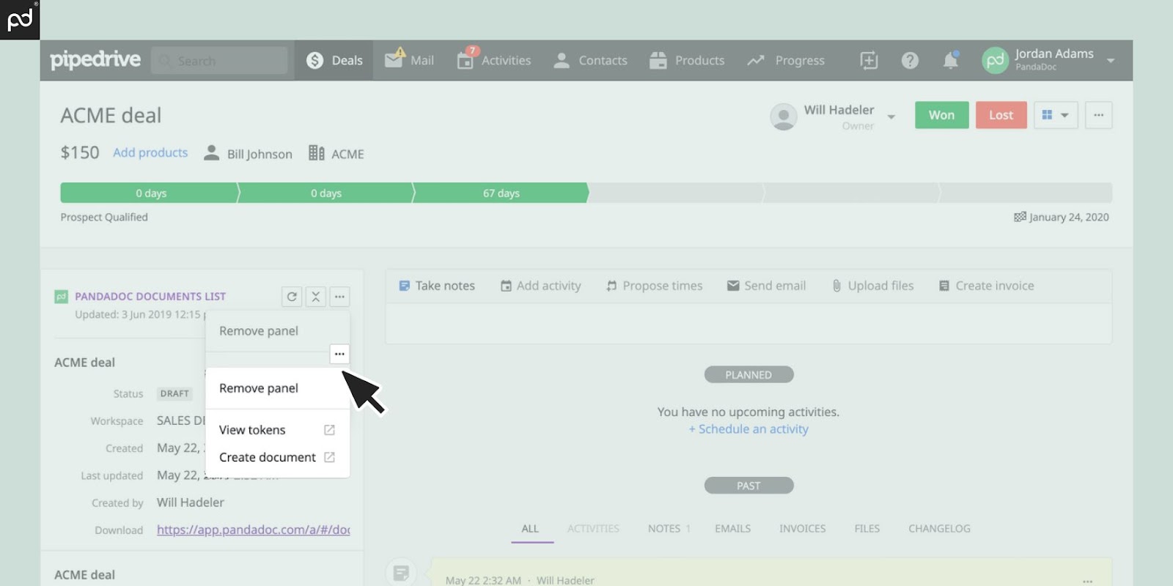Image resolution: width=1173 pixels, height=586 pixels.
Task: Click the Jordan Adams account avatar
Action: click(x=996, y=61)
